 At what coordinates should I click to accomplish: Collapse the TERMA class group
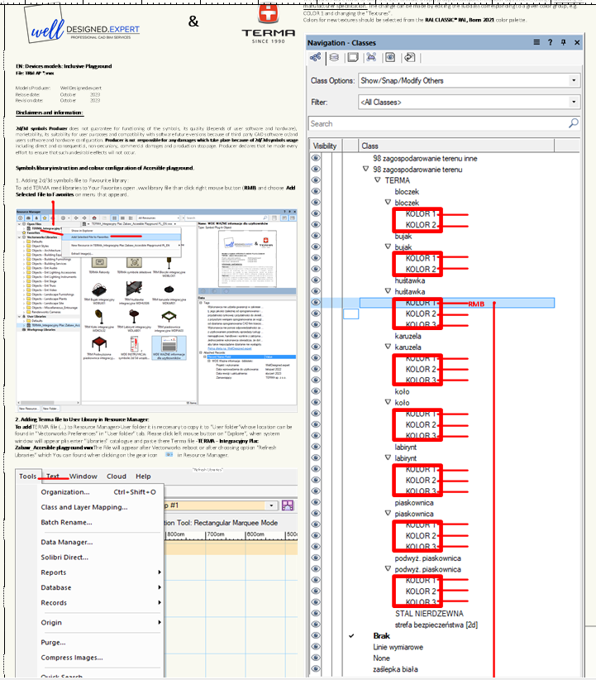pos(377,180)
